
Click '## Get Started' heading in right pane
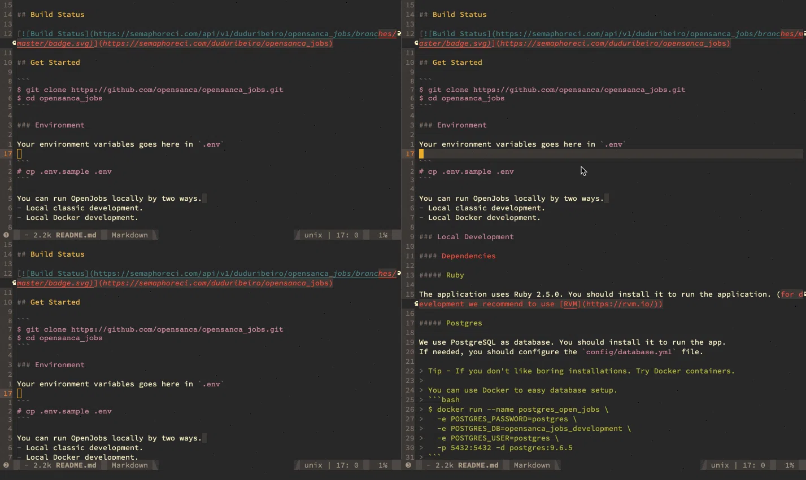pyautogui.click(x=451, y=63)
